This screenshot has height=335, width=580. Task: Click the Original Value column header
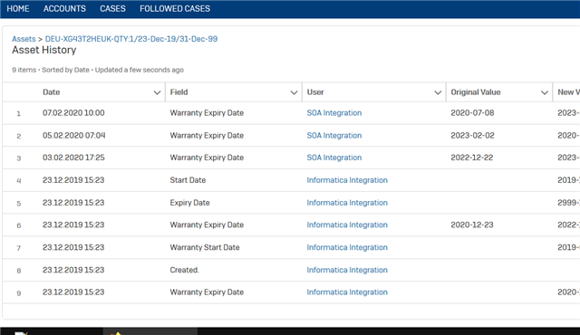[475, 92]
